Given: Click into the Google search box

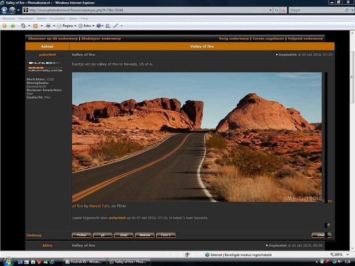Looking at the screenshot, I should pyautogui.click(x=316, y=10).
